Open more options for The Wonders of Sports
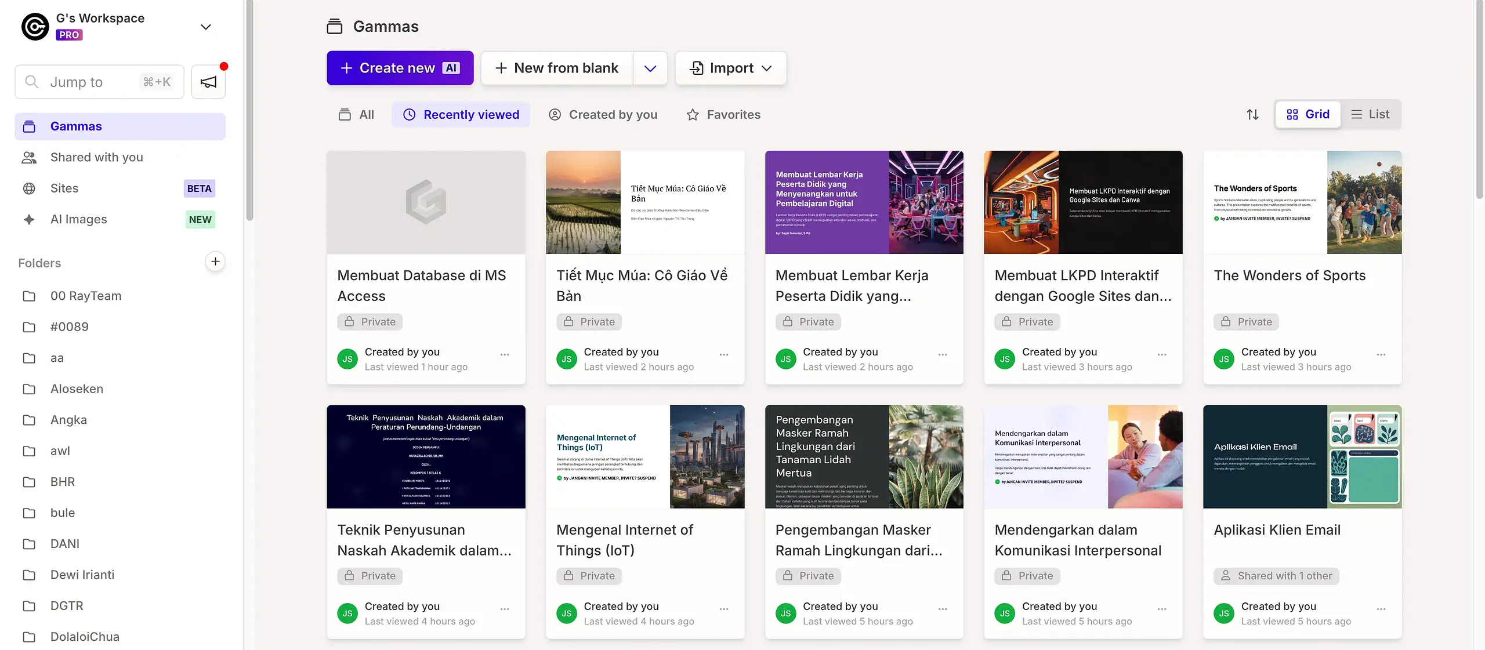 click(1381, 354)
